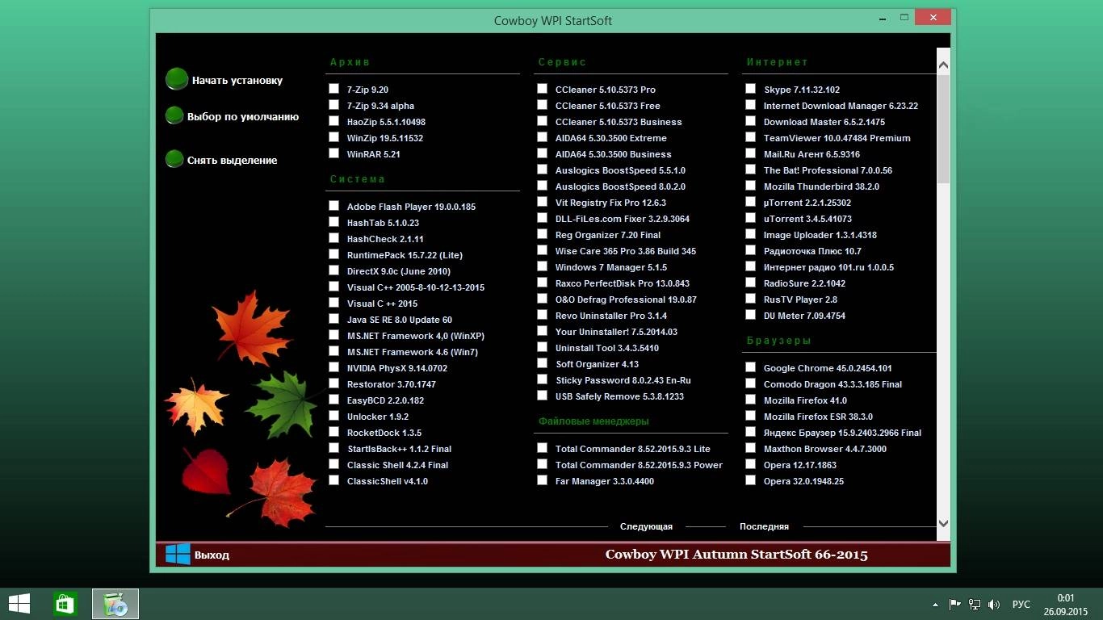Go to Следующая page link
This screenshot has width=1103, height=620.
tap(646, 526)
